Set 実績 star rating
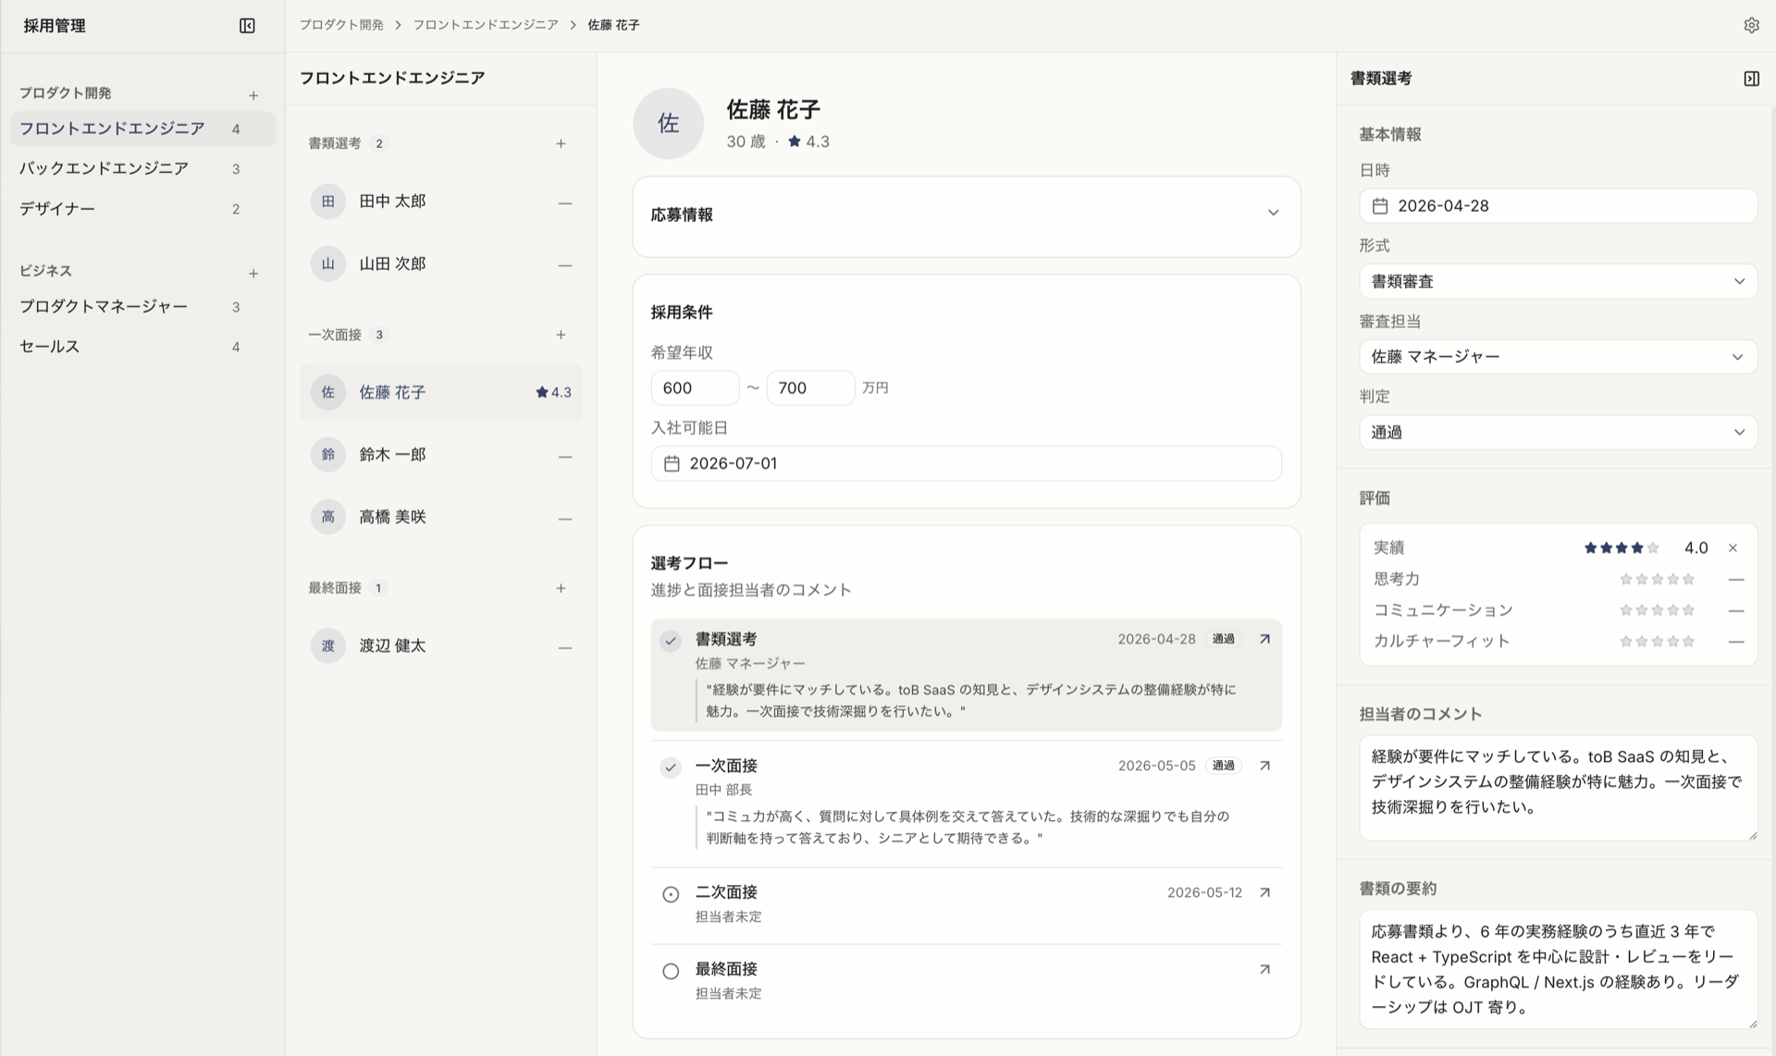This screenshot has width=1776, height=1056. pos(1622,548)
